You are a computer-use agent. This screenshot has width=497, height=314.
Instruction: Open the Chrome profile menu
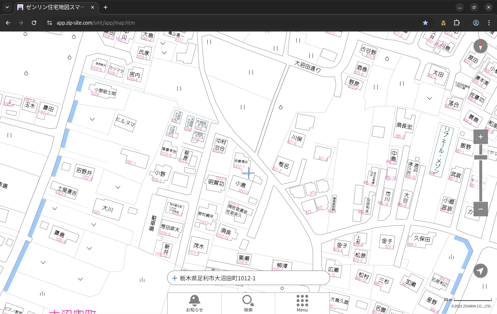pyautogui.click(x=476, y=23)
